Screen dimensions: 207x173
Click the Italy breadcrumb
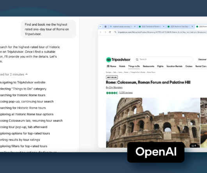point(115,72)
